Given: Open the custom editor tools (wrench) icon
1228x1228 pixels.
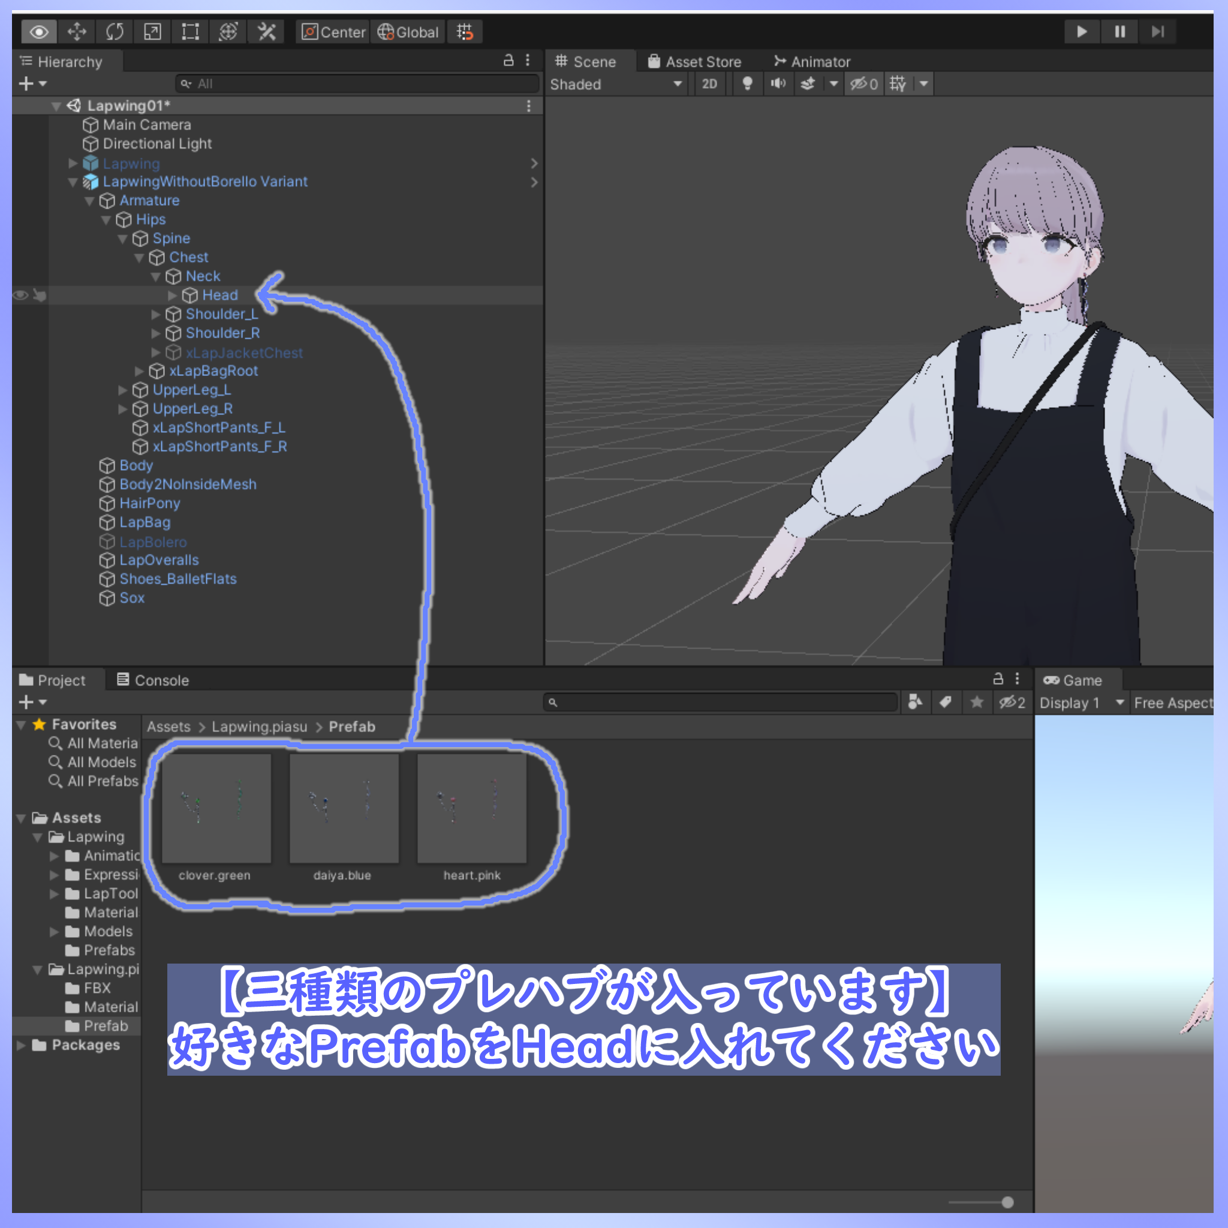Looking at the screenshot, I should click(266, 31).
